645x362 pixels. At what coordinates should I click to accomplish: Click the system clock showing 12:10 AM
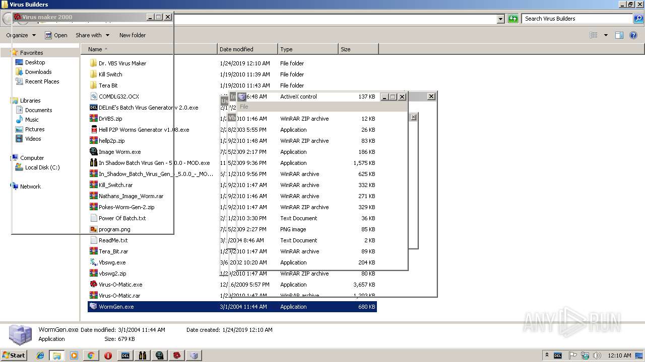coord(619,355)
